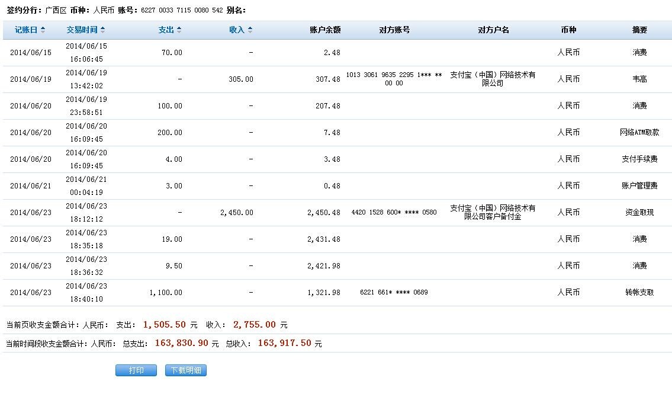
Task: Click the 资金取现 summary entry
Action: tap(639, 213)
